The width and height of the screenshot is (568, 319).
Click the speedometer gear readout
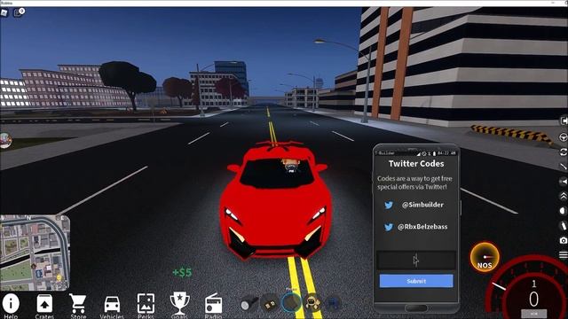tap(533, 284)
